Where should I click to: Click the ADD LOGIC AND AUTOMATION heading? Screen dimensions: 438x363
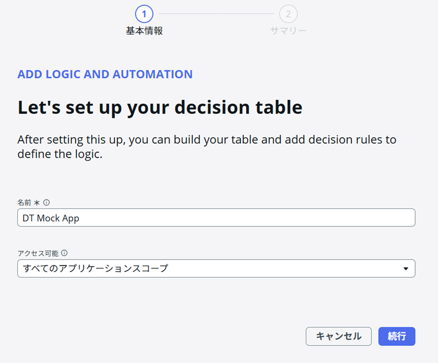[x=105, y=74]
